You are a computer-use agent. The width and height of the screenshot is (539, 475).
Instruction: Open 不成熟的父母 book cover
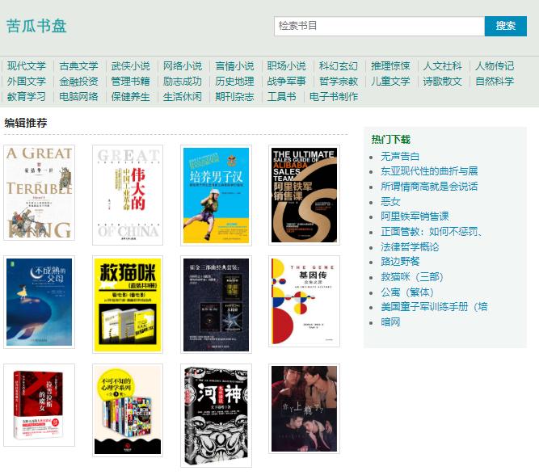pos(39,302)
